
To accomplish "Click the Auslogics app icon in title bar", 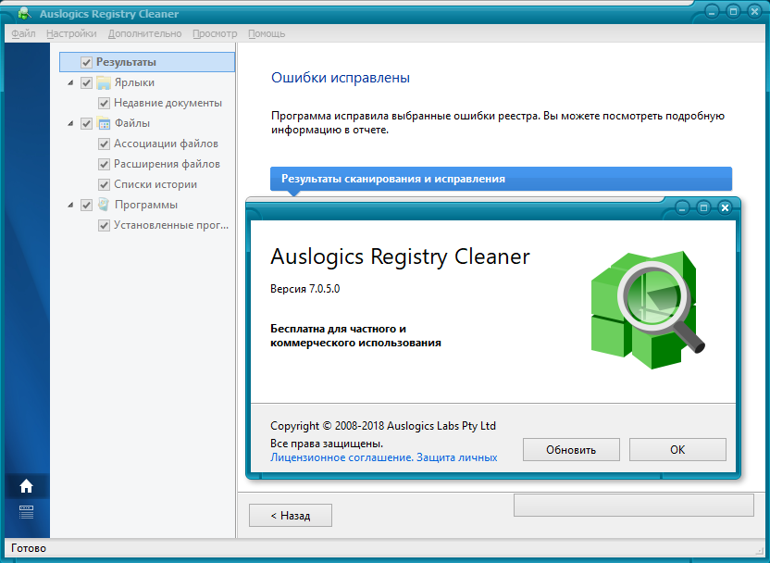I will coord(23,13).
